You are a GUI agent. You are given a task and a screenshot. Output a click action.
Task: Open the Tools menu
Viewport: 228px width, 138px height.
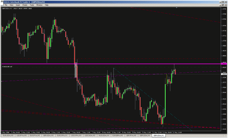point(32,5)
